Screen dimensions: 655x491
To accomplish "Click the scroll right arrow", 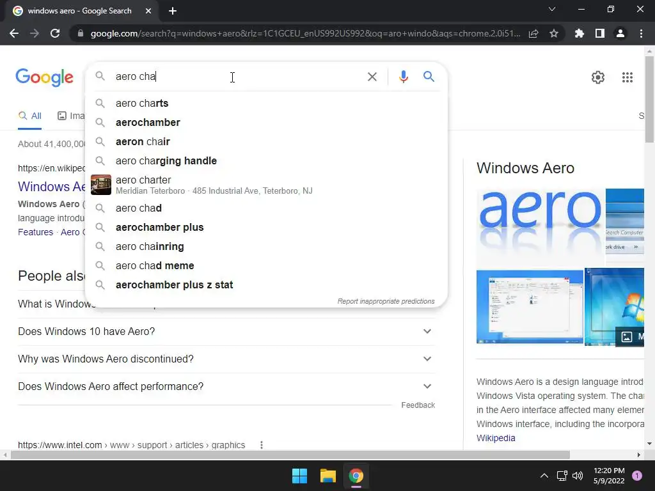I will tap(638, 455).
